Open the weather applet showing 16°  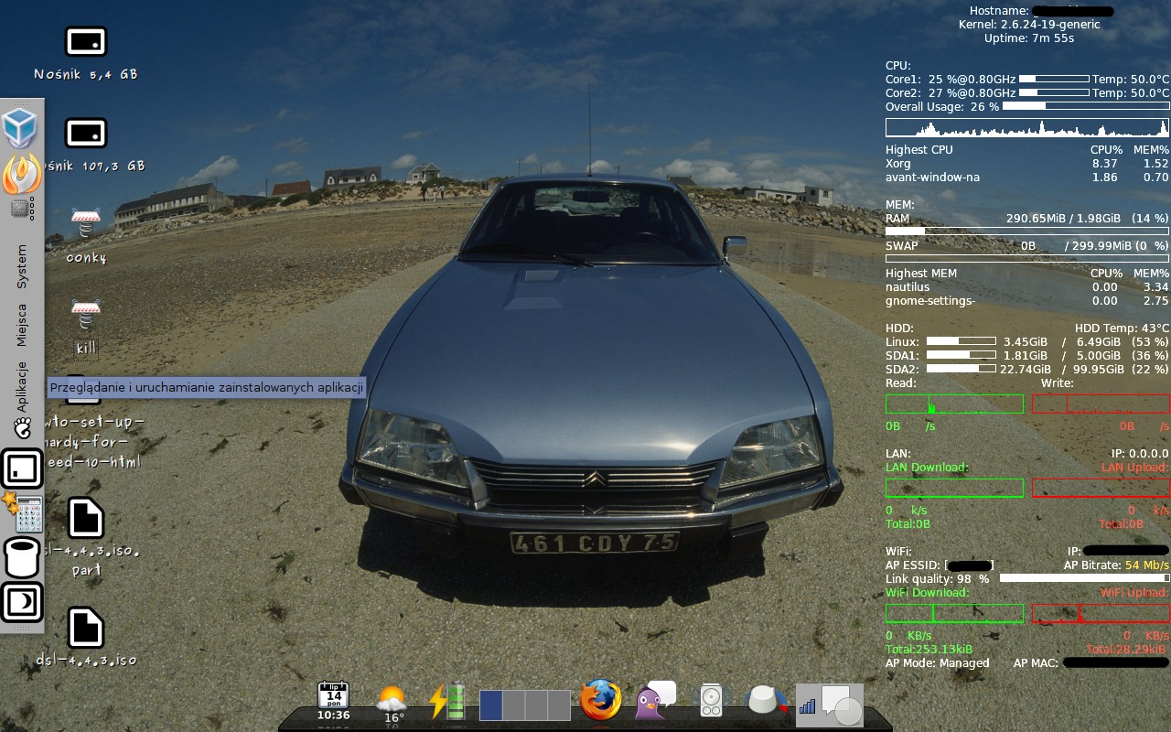pyautogui.click(x=392, y=703)
